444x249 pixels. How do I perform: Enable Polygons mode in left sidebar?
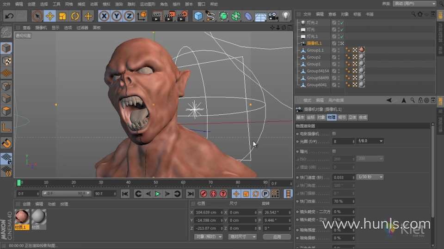[6, 111]
